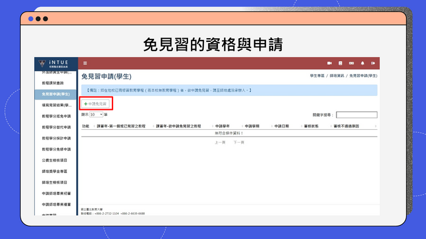Viewport: 426px width, 239px height.
Task: Open 教程學分替代申請 sidebar item
Action: pos(56,127)
